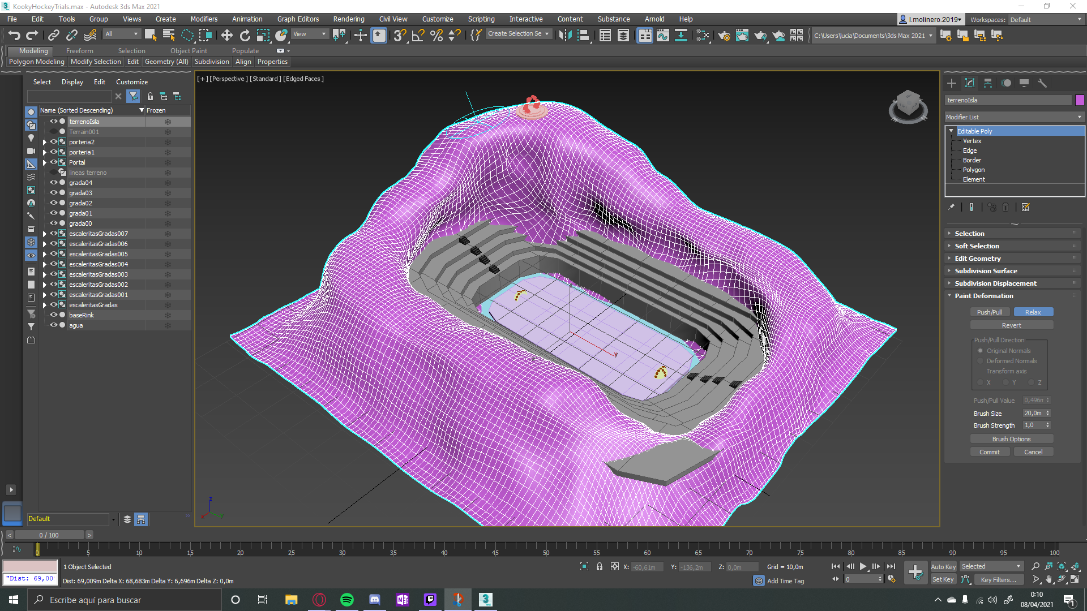Open the Modify panel tab icon
1087x611 pixels.
970,83
